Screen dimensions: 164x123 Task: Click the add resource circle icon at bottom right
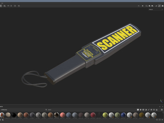[157, 120]
